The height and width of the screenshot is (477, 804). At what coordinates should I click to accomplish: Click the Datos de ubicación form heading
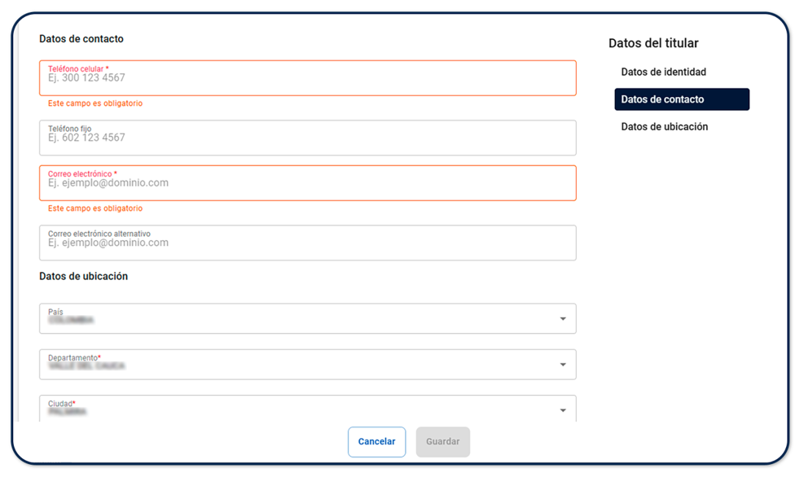pos(83,277)
